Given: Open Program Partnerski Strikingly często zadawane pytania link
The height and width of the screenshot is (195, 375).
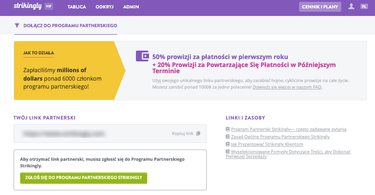Looking at the screenshot, I should pyautogui.click(x=288, y=129).
